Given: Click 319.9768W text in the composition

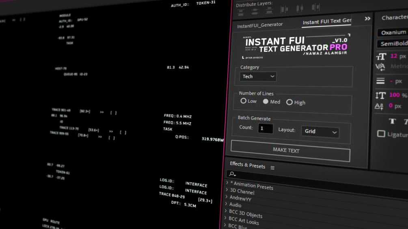Looking at the screenshot, I should 213,139.
